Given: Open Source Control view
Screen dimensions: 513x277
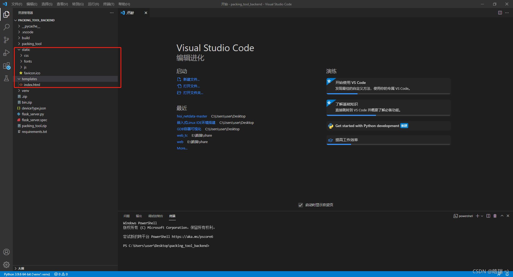Looking at the screenshot, I should point(6,40).
